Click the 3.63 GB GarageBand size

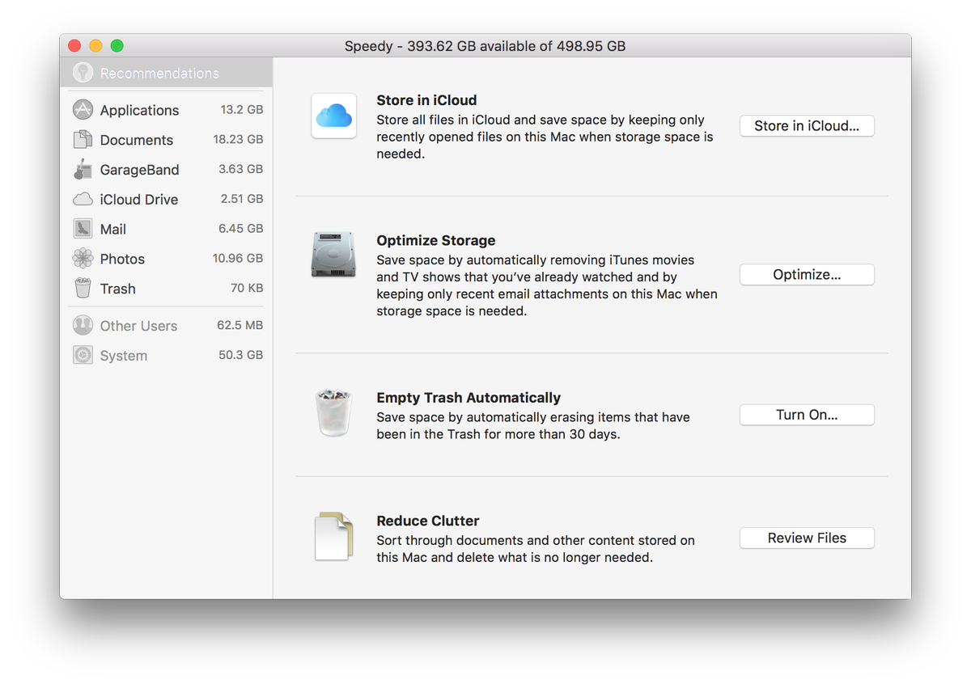coord(241,170)
